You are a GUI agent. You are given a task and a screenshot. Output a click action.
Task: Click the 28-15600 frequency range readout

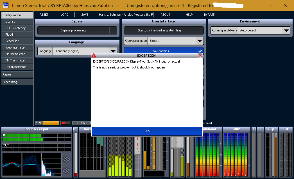click(x=82, y=123)
